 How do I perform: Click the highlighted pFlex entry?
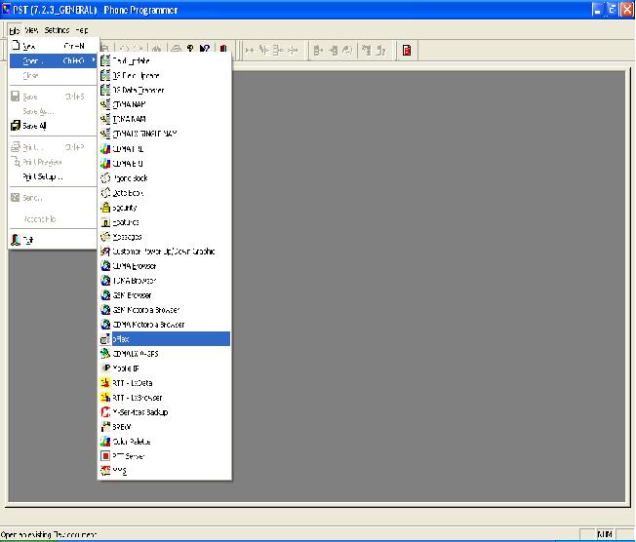(165, 339)
